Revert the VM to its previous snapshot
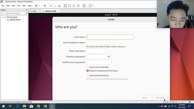 [x=55, y=6]
